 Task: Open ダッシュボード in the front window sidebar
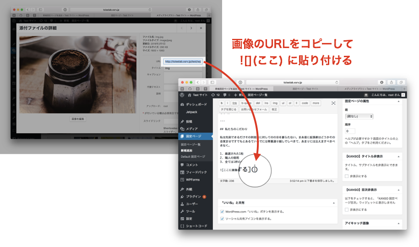[196, 104]
